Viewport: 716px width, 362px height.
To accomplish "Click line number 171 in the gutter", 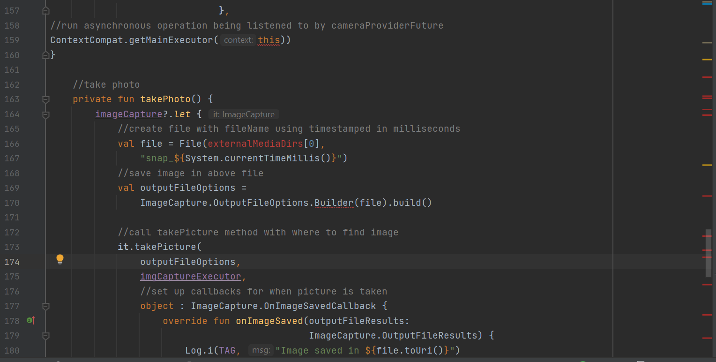I will tap(12, 218).
